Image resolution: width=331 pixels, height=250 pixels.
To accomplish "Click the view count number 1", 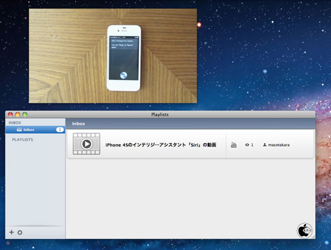I will tap(252, 145).
